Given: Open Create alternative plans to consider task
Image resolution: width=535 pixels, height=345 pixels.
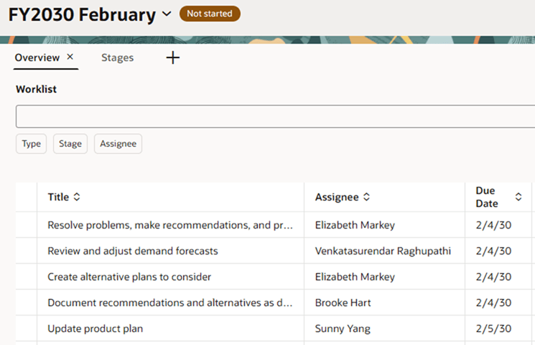Looking at the screenshot, I should point(129,277).
